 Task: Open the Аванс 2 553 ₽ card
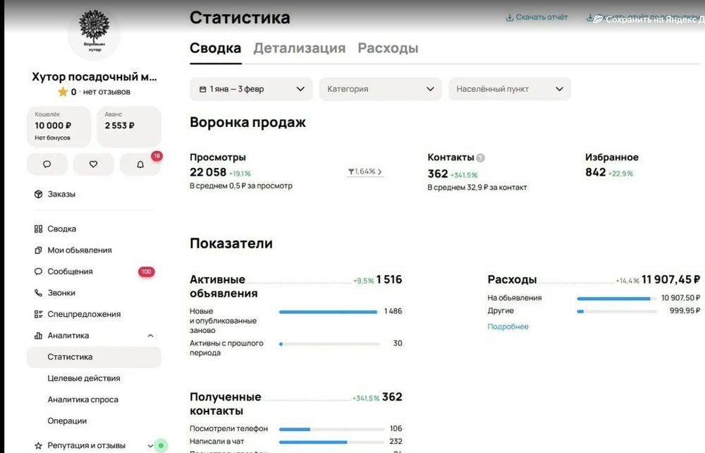[x=128, y=126]
